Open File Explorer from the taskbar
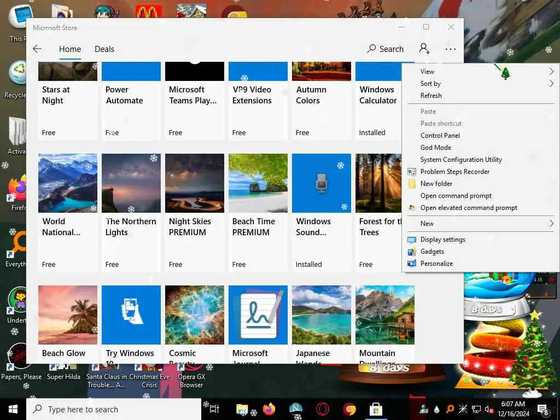Image resolution: width=560 pixels, height=420 pixels. pos(242,409)
